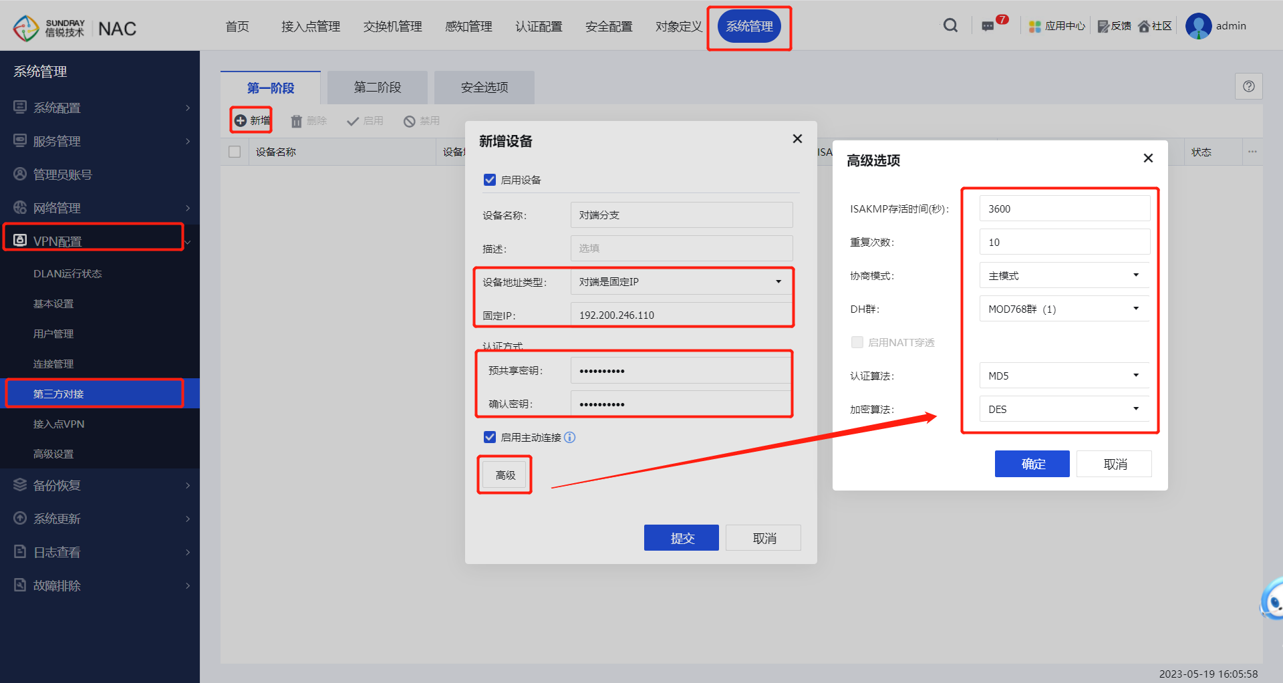Click the Sundray NAC logo

coord(75,28)
